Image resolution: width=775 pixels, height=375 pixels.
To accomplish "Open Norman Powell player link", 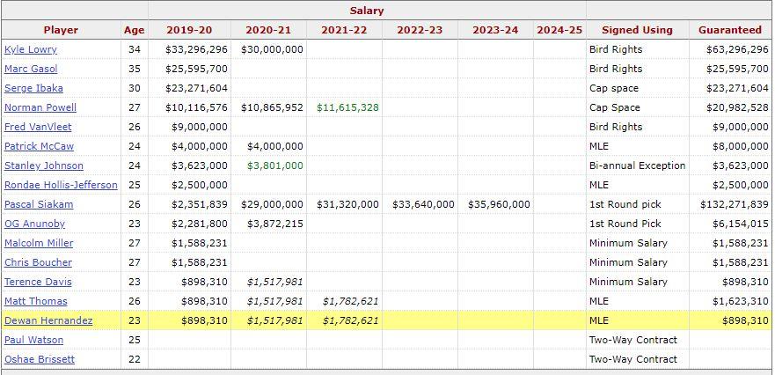I will pos(40,107).
